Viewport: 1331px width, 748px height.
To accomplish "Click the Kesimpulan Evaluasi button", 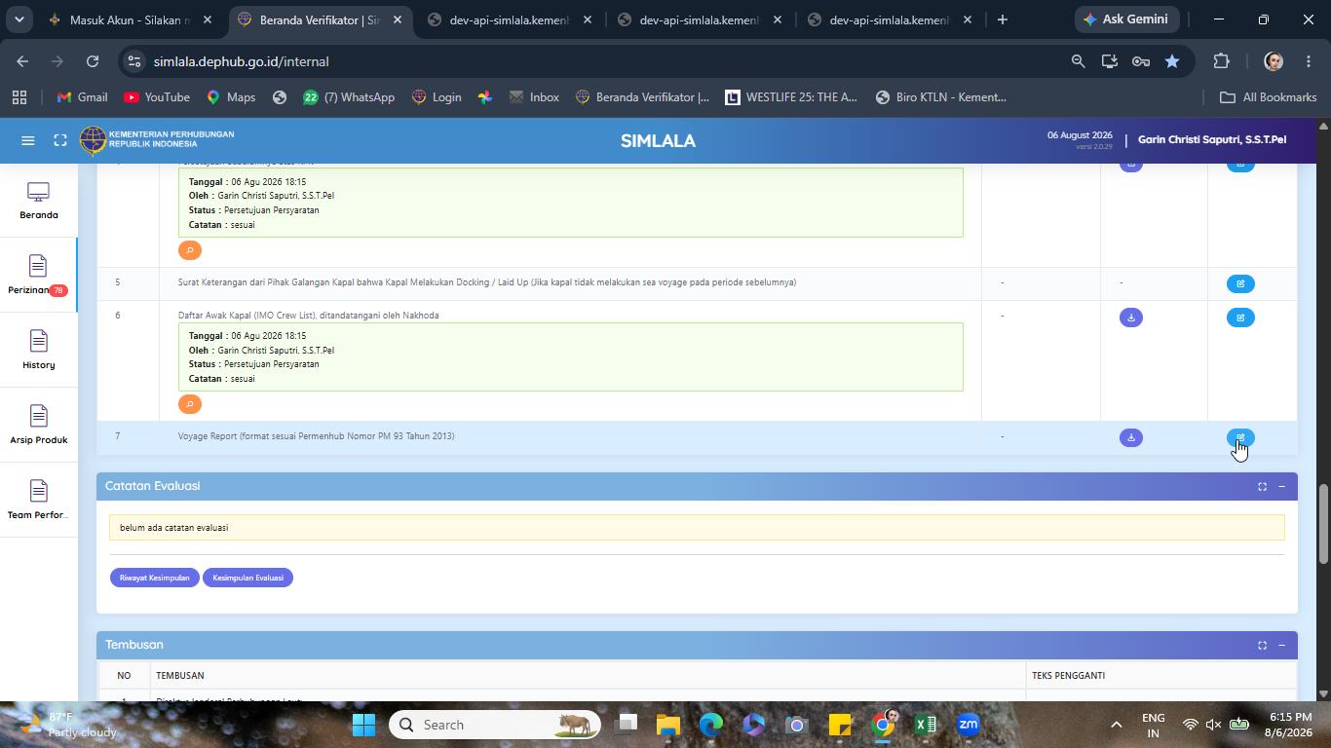I will [x=247, y=578].
